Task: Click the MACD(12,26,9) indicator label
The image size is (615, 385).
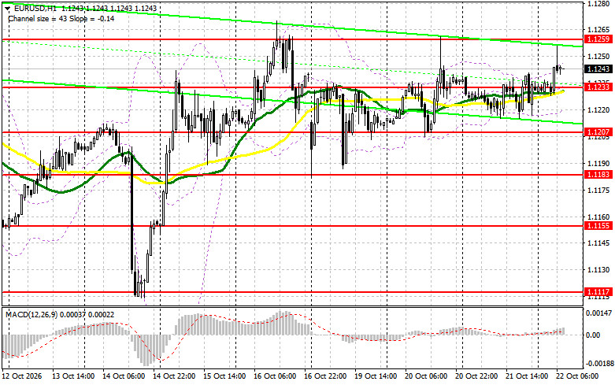Action: (31, 314)
